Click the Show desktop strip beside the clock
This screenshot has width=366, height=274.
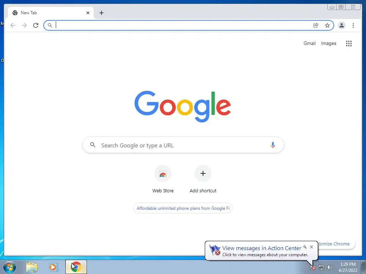click(363, 267)
